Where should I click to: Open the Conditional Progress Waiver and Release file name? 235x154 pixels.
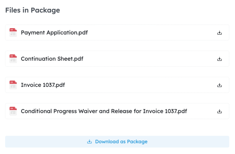pyautogui.click(x=104, y=111)
